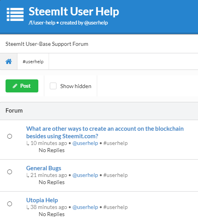Click reply arrow icon by 21 minutes ago

tap(28, 175)
